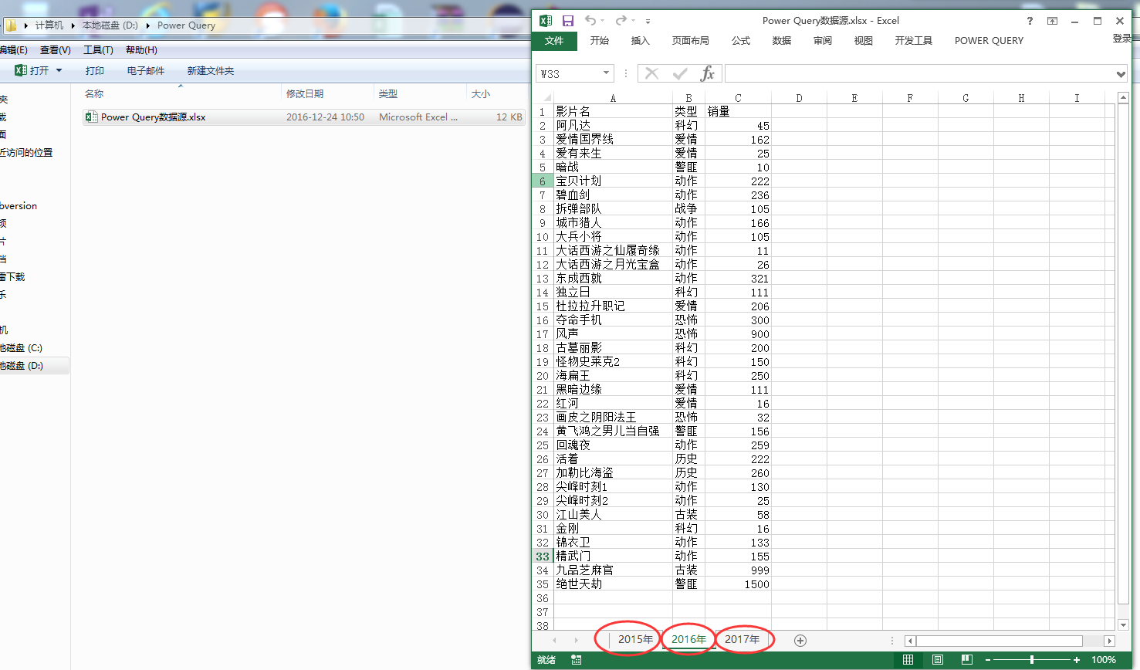Click the Insert Function fx icon

click(707, 73)
